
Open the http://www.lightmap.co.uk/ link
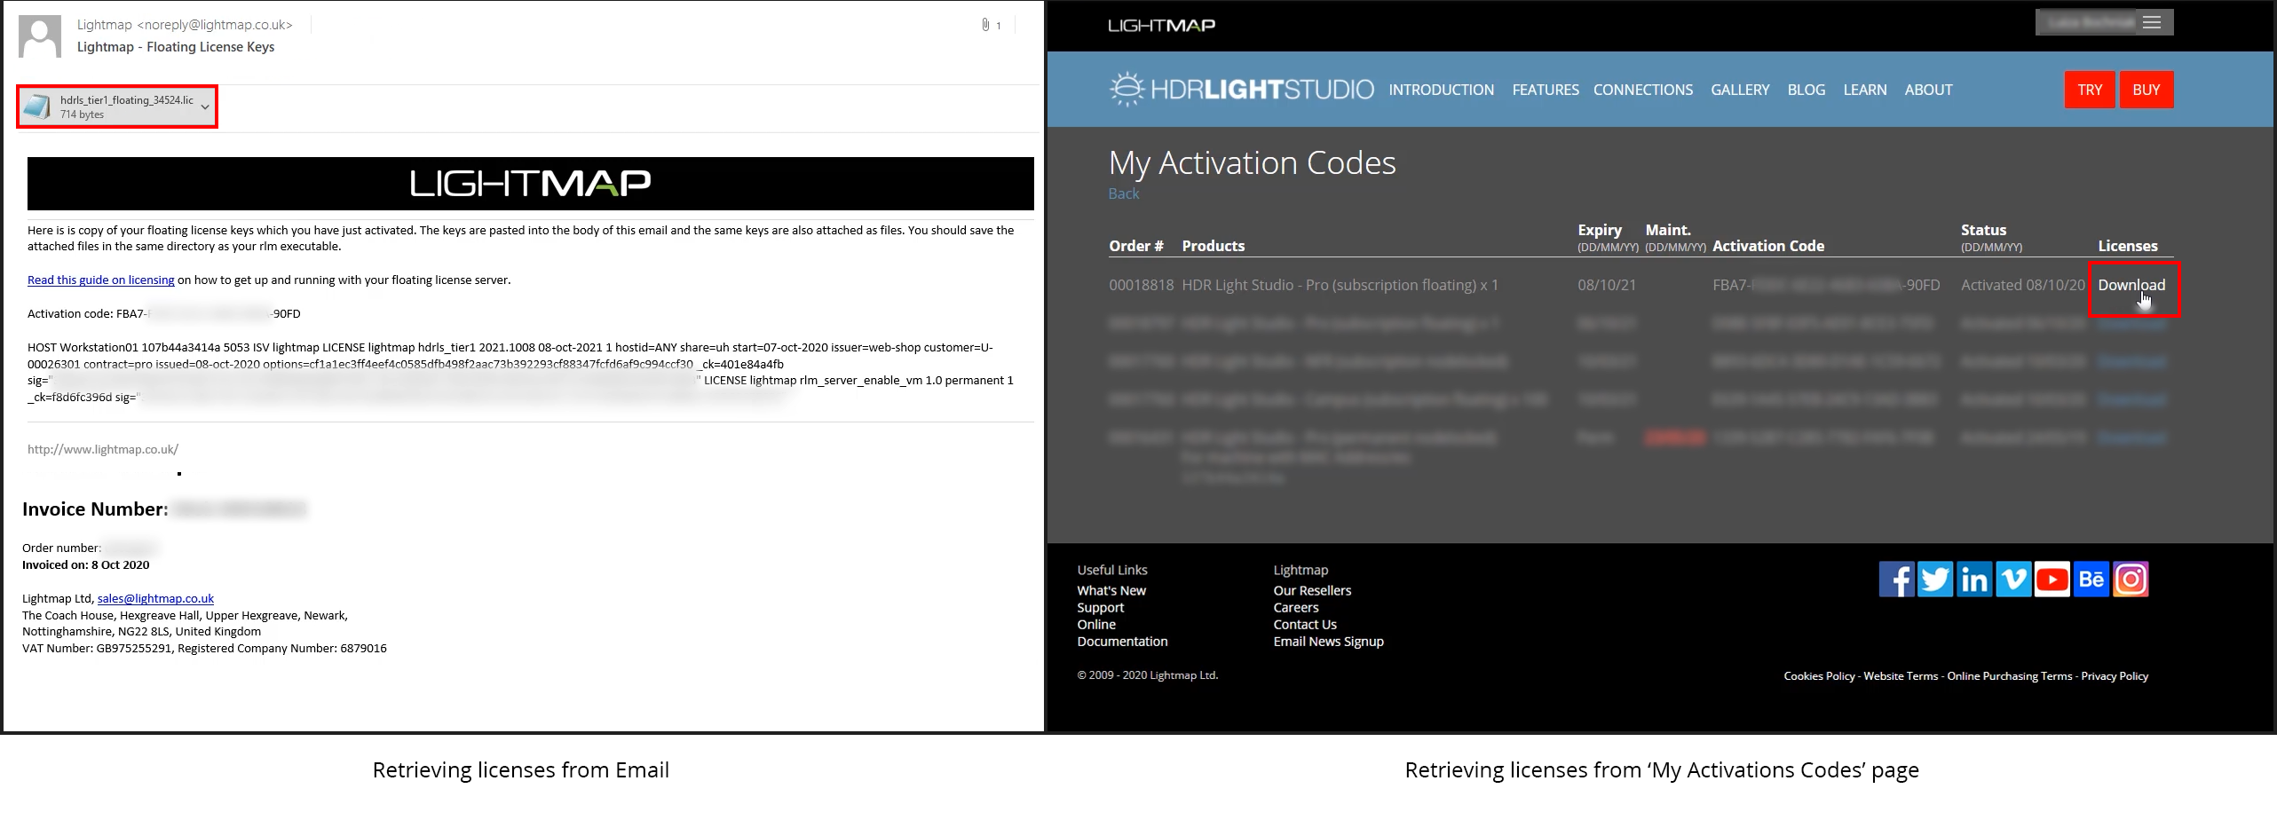(x=103, y=449)
